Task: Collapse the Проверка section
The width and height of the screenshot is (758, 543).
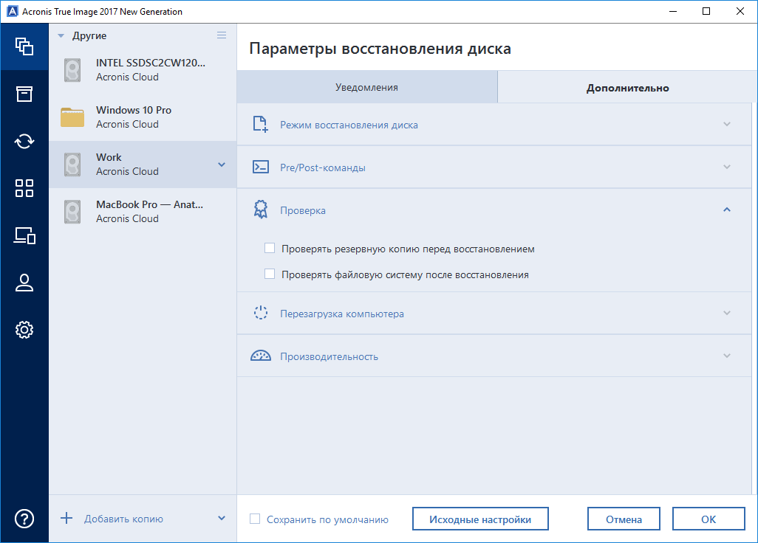Action: click(x=726, y=210)
